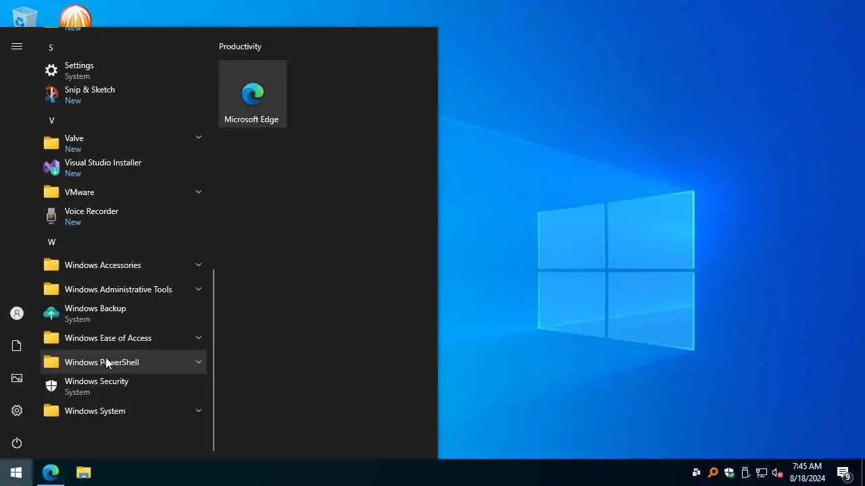
Task: Open Windows Accessories folder
Action: click(x=124, y=265)
